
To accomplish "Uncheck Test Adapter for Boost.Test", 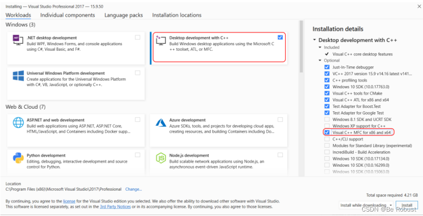I will [x=327, y=106].
